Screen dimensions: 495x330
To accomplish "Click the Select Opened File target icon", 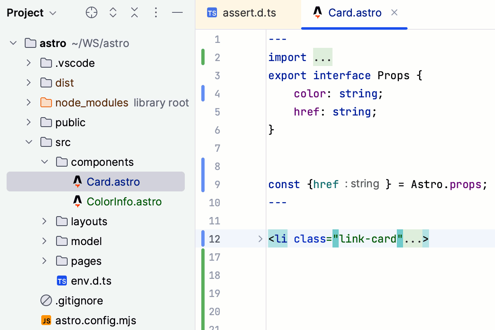I will pyautogui.click(x=92, y=13).
